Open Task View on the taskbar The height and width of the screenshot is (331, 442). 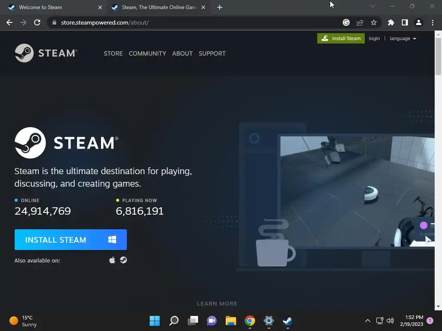tap(193, 321)
